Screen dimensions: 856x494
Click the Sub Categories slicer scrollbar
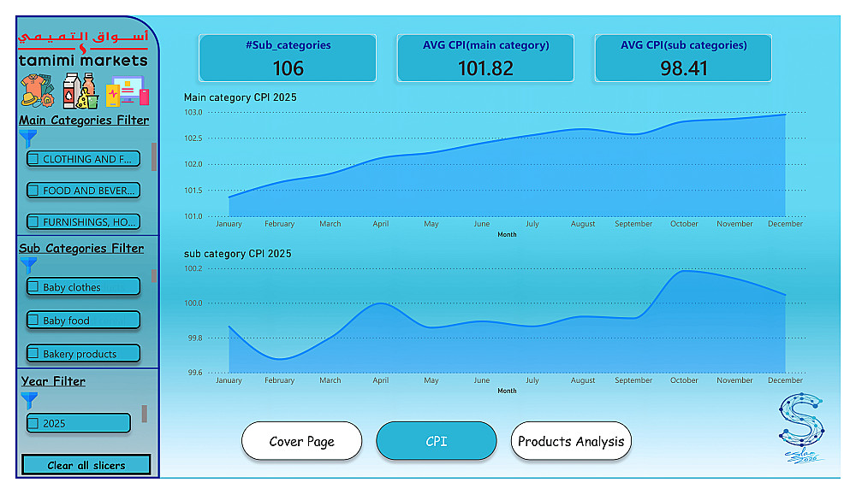click(154, 276)
